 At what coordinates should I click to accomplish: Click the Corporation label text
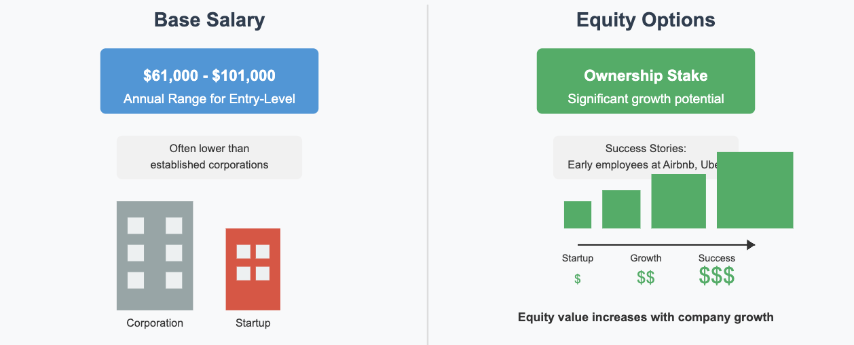(155, 323)
